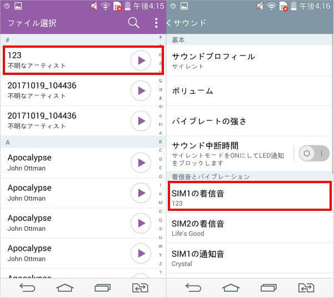The width and height of the screenshot is (334, 298).
Task: Tap Wi-Fi status icon in right status bar
Action: (x=271, y=6)
